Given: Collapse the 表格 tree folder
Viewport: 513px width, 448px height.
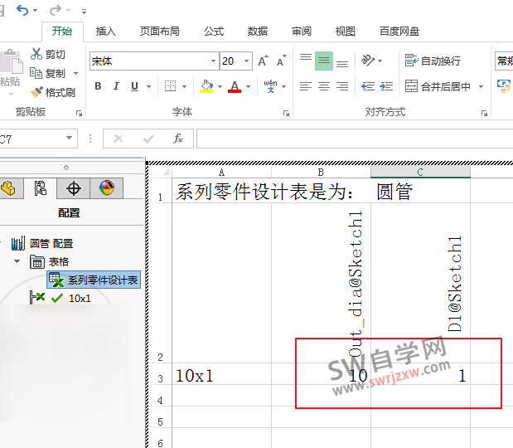Looking at the screenshot, I should (x=17, y=261).
